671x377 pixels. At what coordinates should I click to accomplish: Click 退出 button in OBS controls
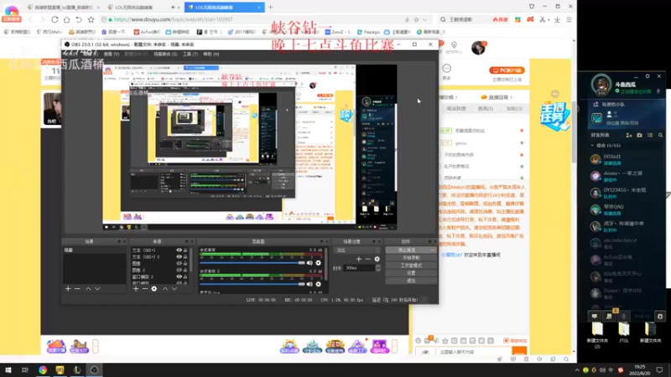point(411,281)
